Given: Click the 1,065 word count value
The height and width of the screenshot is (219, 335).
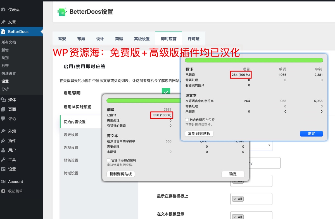Looking at the screenshot, I should pyautogui.click(x=282, y=75).
